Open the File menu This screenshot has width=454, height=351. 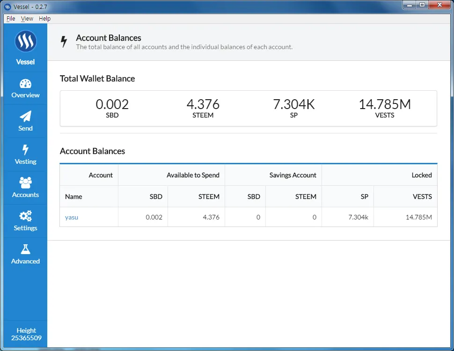coord(11,19)
